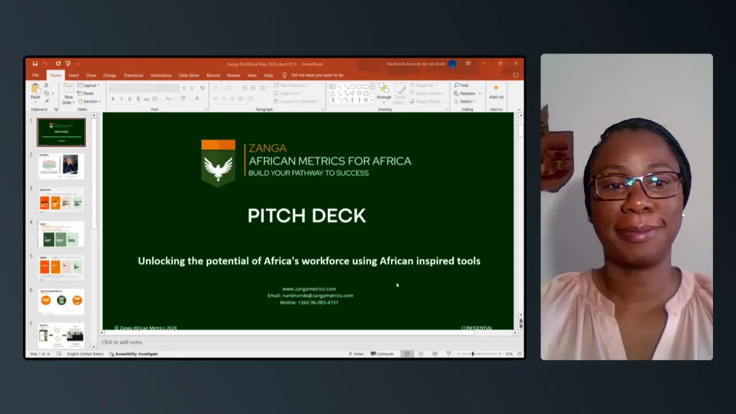Image resolution: width=736 pixels, height=414 pixels.
Task: Switch to Slide Sorter view
Action: coord(421,354)
